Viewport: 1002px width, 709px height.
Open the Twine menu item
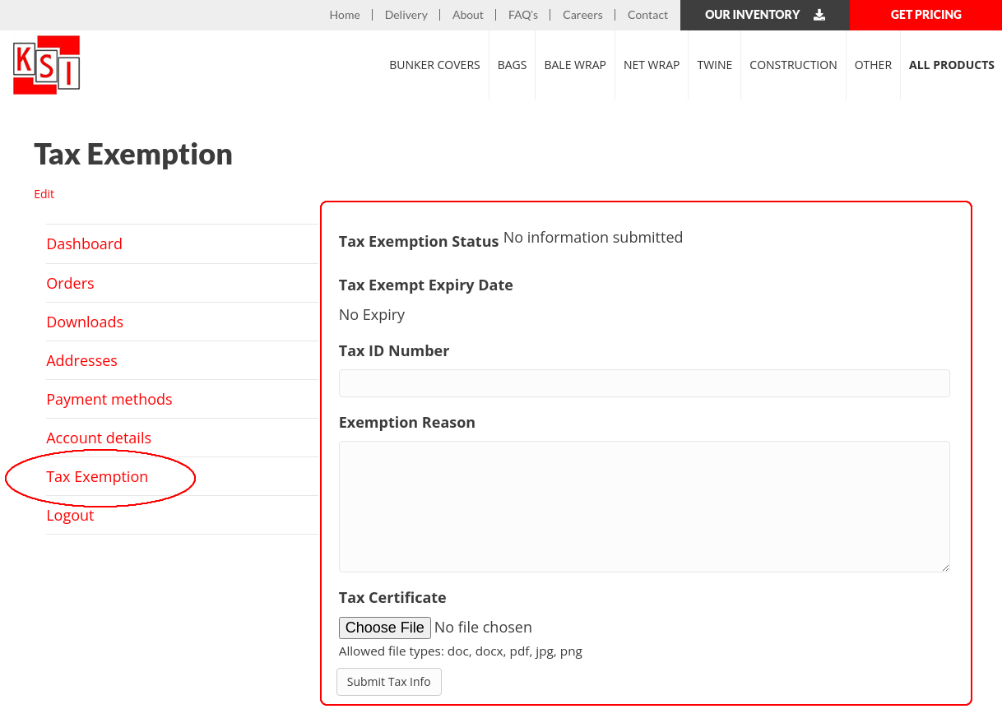point(715,65)
